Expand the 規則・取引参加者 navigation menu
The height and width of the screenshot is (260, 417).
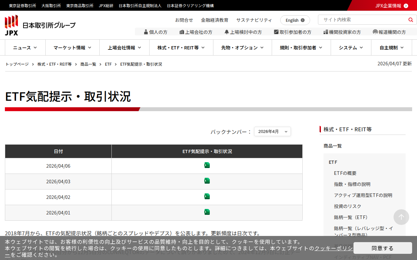[301, 47]
